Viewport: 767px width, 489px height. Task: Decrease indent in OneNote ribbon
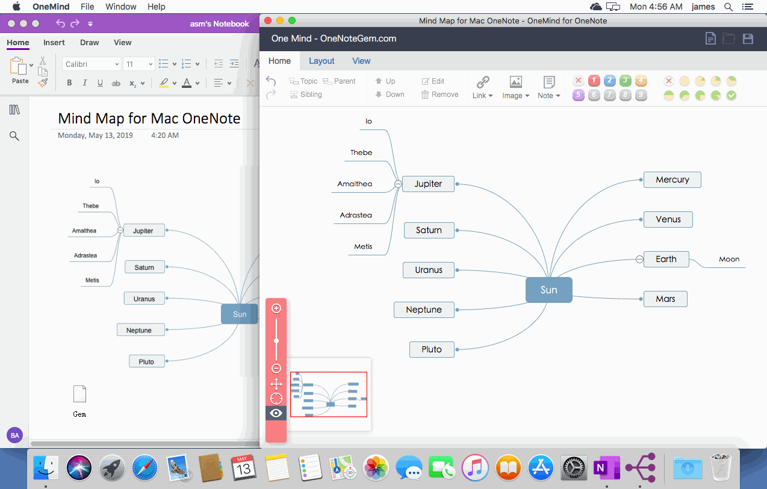point(218,64)
